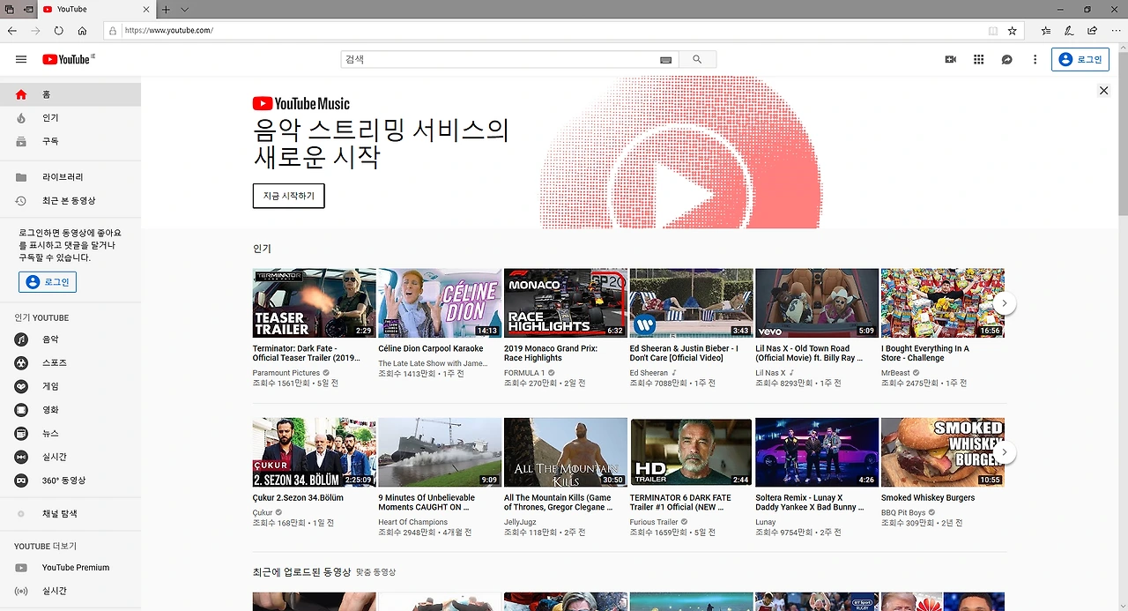
Task: Open Lil Nas X Old Town Road thumbnail
Action: [x=817, y=302]
